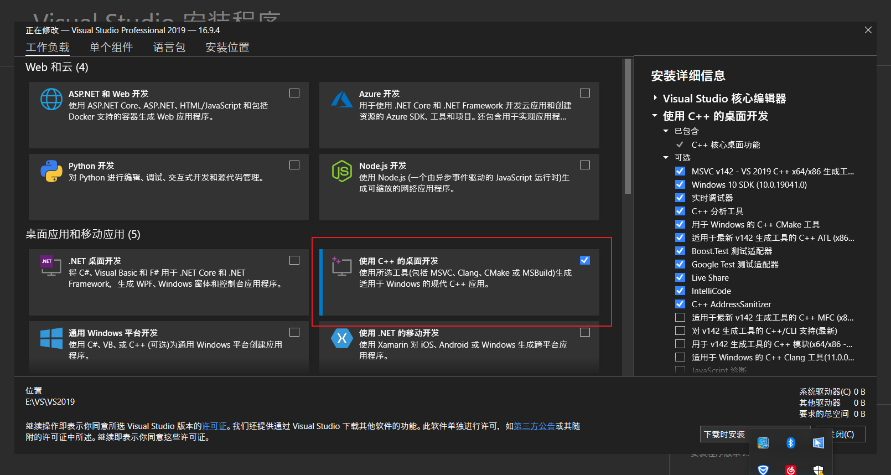Open the Intel graphics tray icon
891x475 pixels.
[763, 443]
